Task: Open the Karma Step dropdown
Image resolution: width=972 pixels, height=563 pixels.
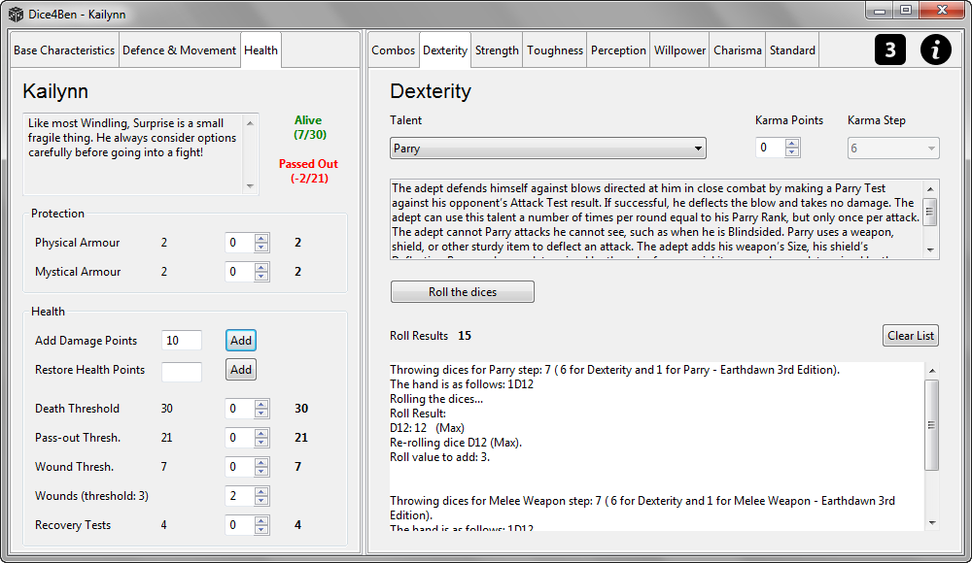Action: [893, 148]
